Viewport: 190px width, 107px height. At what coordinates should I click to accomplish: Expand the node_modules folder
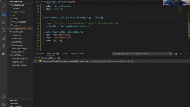[x=19, y=12]
